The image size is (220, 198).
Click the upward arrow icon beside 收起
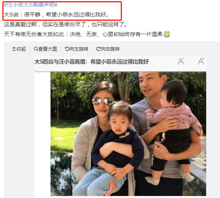click(14, 49)
